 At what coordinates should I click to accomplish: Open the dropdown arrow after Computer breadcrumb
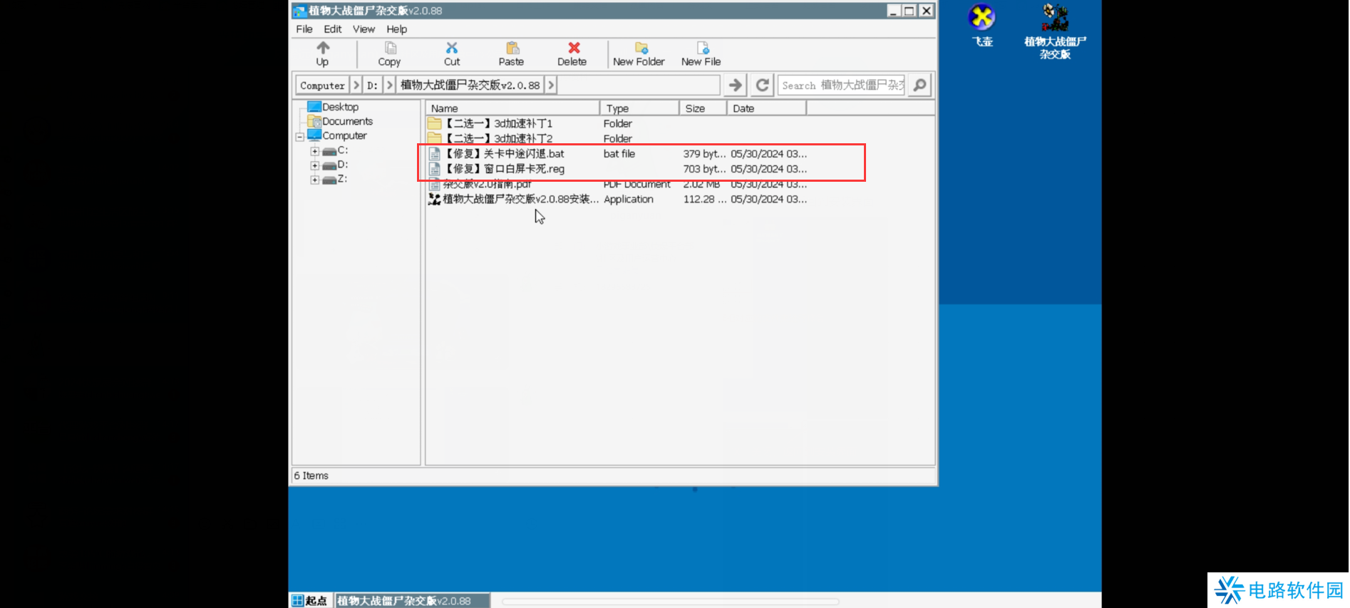(356, 86)
